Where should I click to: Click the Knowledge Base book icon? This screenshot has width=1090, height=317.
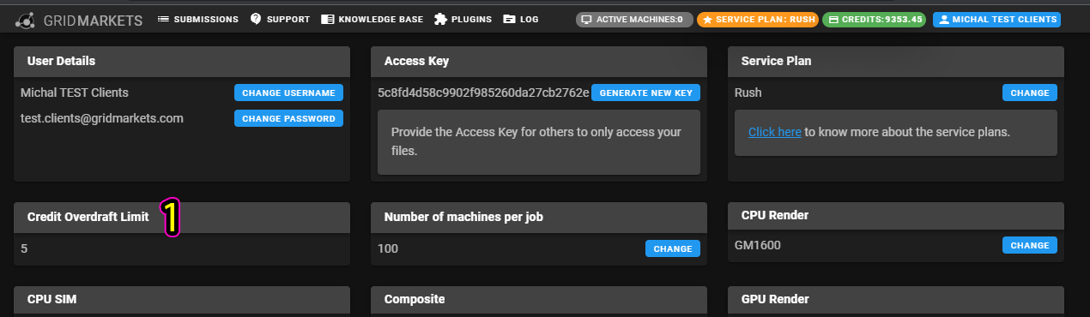[326, 19]
